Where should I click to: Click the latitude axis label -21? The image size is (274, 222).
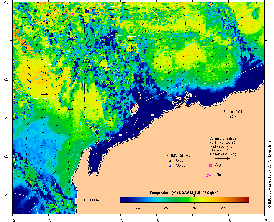coord(6,118)
